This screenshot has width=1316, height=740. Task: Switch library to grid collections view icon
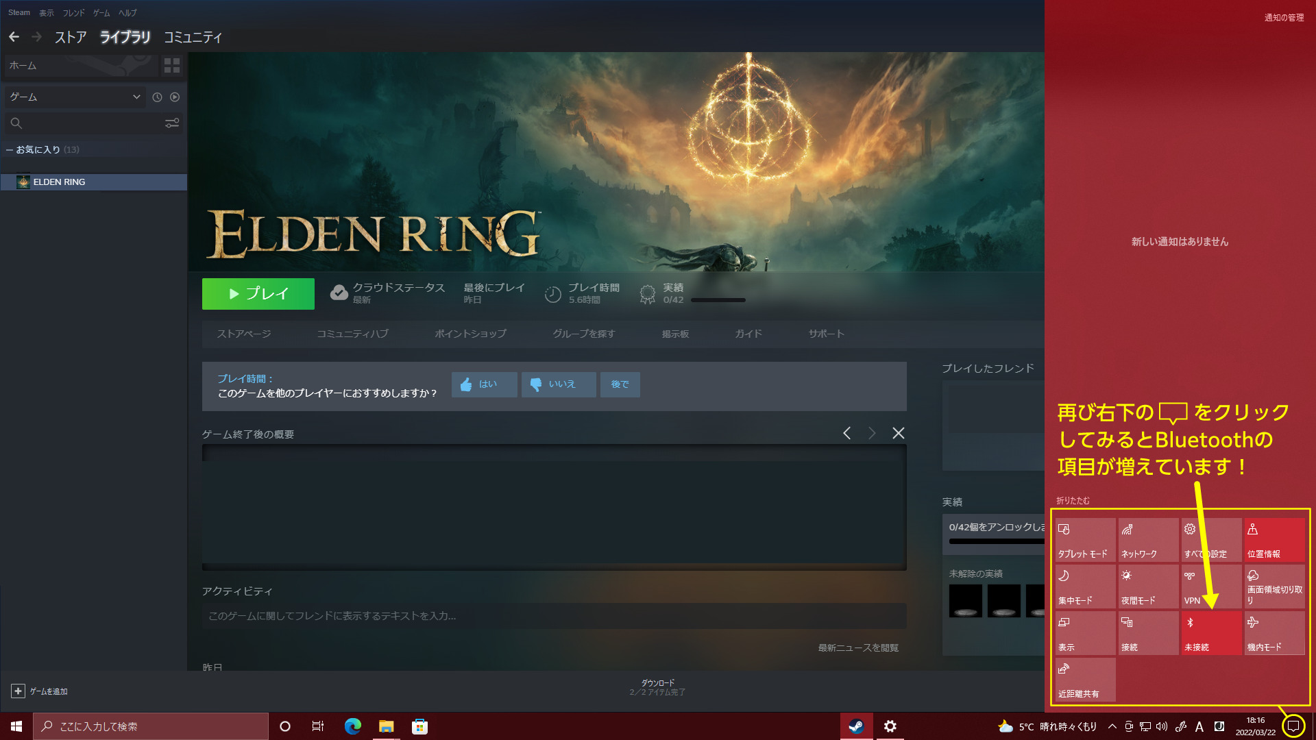point(172,66)
